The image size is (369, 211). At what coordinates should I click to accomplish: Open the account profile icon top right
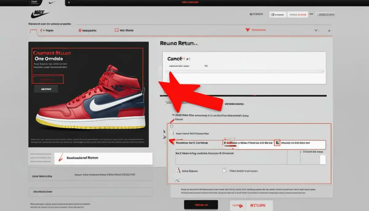pos(252,14)
